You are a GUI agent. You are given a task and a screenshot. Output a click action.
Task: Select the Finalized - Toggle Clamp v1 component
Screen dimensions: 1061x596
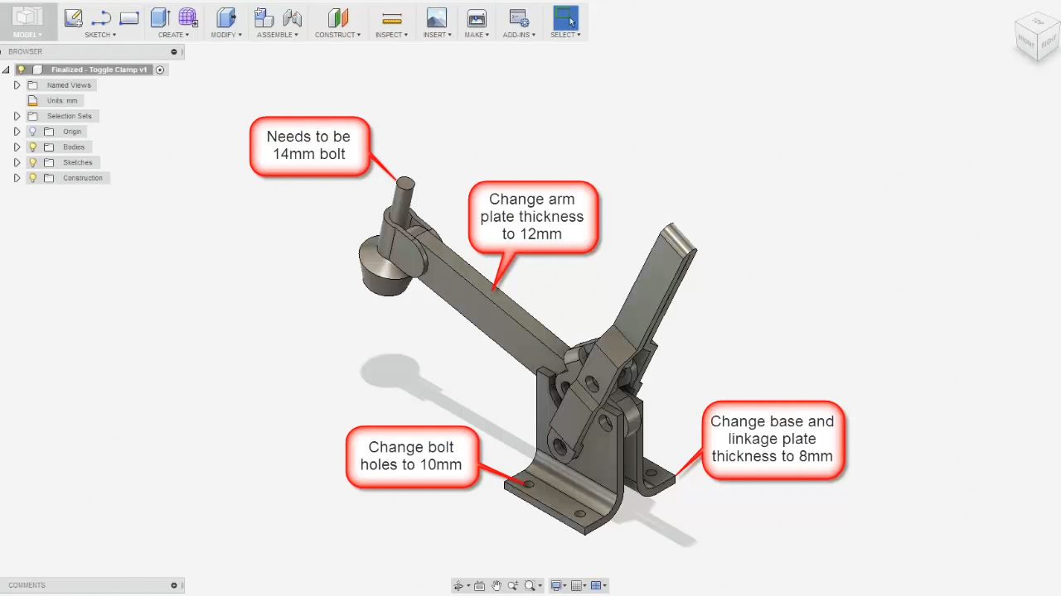(99, 70)
